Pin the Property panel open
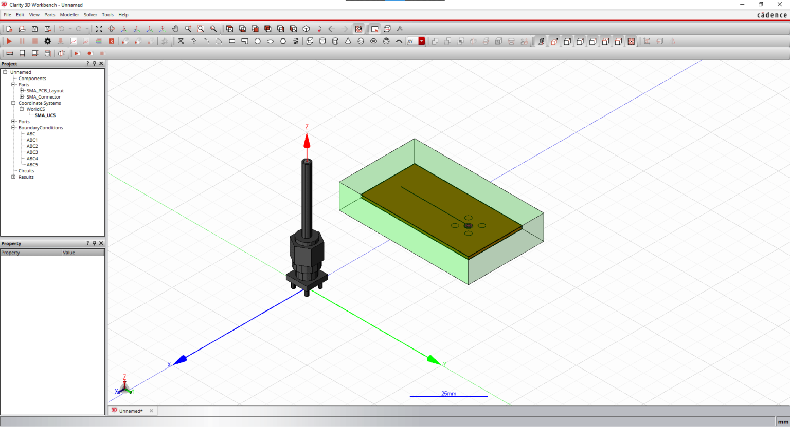 pyautogui.click(x=94, y=243)
